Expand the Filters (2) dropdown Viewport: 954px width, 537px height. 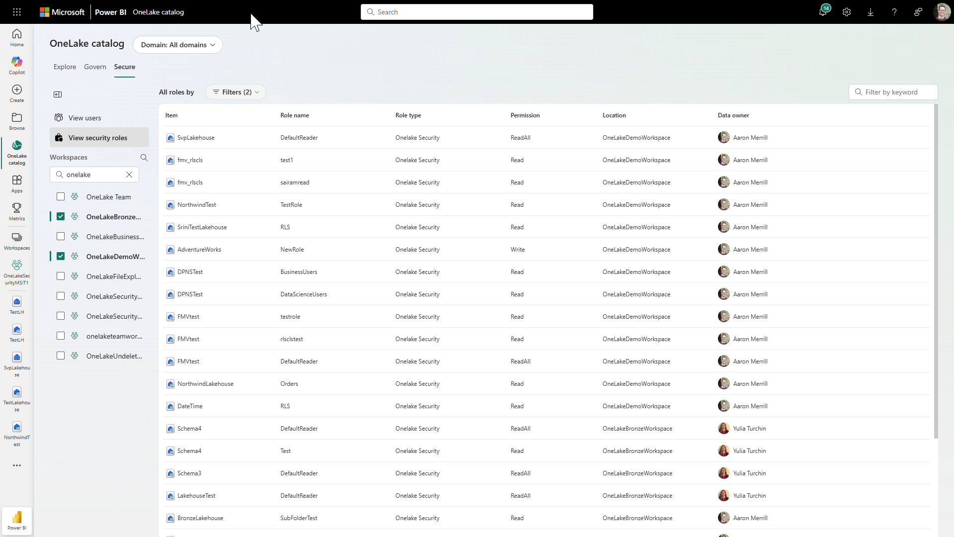coord(236,92)
